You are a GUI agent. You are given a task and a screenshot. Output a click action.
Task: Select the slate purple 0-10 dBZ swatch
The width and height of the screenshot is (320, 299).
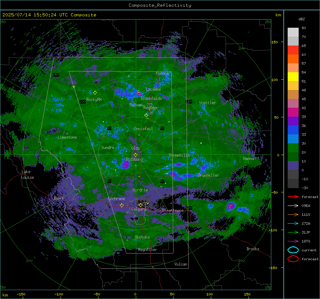coord(293,166)
